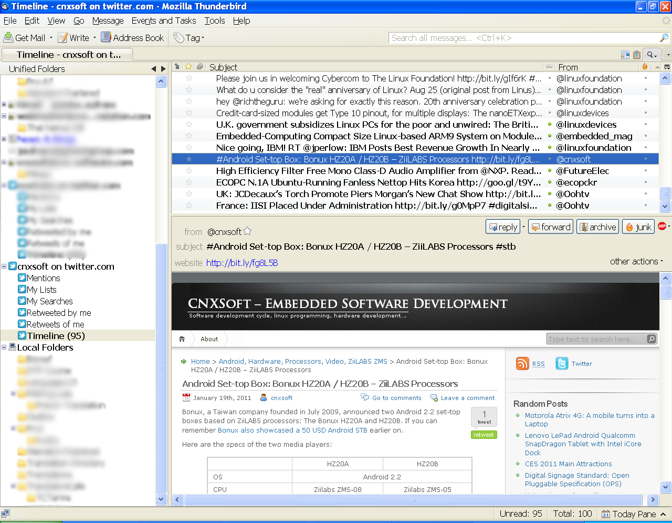Click the forward button
The image size is (672, 523).
pyautogui.click(x=550, y=227)
